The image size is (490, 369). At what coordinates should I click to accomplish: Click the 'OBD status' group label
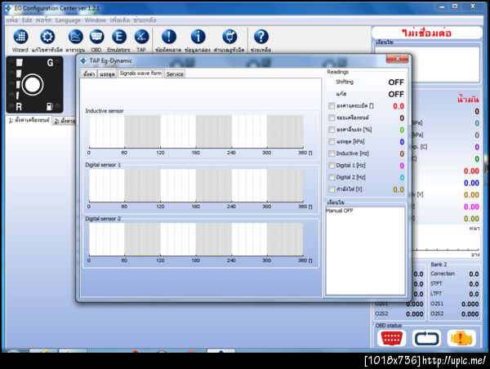click(x=389, y=326)
